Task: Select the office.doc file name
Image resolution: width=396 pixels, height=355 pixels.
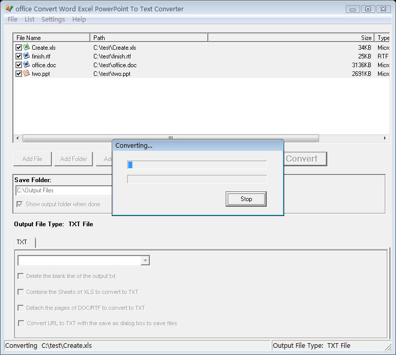Action: coord(44,65)
